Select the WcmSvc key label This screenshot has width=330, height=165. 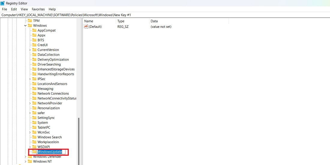[43, 132]
